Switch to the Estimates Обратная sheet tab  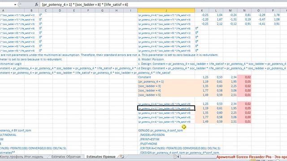(66, 157)
